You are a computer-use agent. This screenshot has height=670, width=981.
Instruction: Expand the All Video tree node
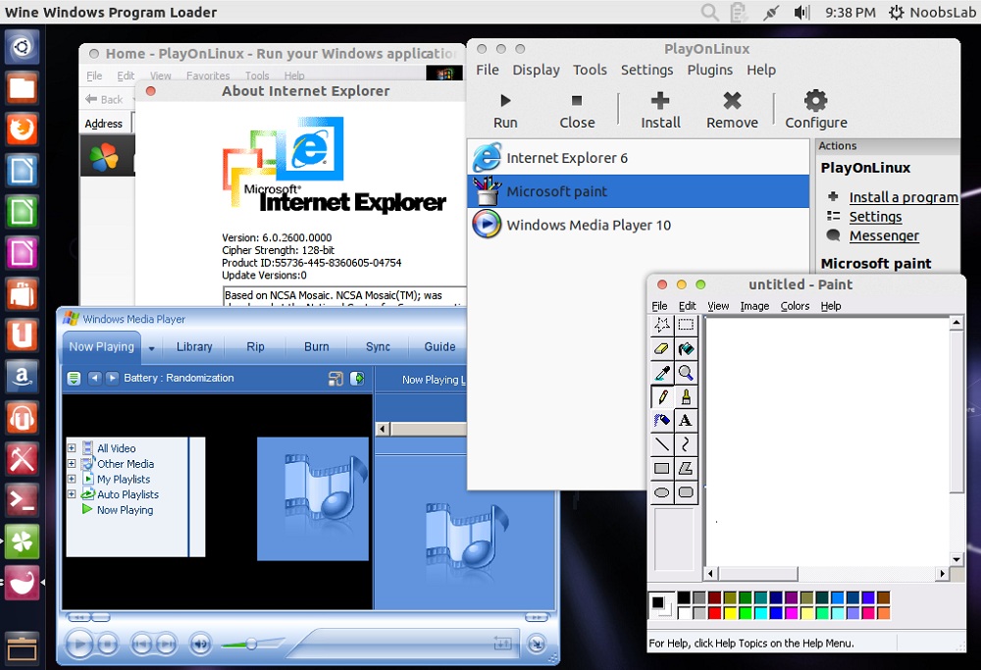tap(72, 448)
